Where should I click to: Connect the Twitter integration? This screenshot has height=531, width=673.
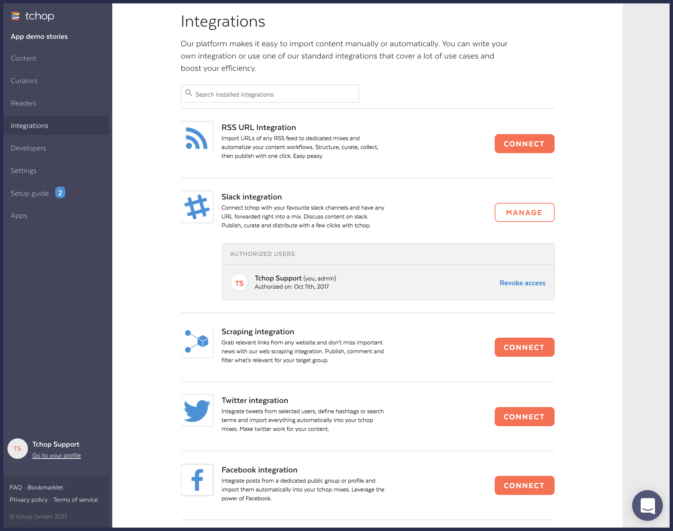click(524, 417)
